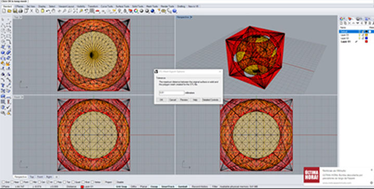Viewport: 374px width, 189px height.
Task: Click the Print icon in Standard toolbar
Action: tap(20, 11)
